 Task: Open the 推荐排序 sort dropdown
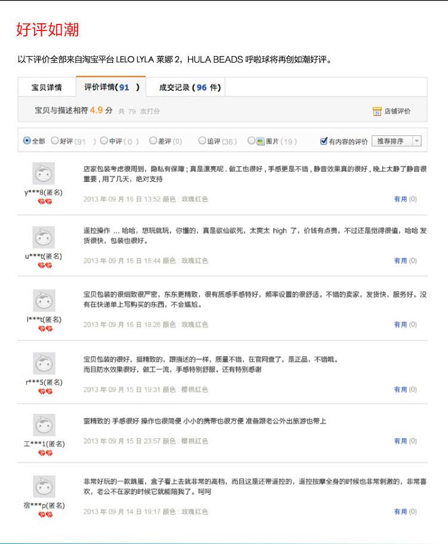(397, 141)
